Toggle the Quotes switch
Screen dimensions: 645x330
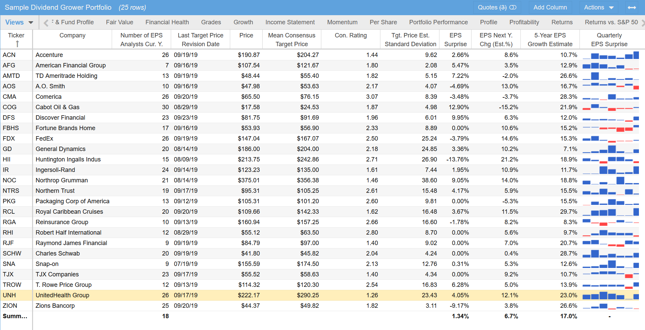click(x=513, y=7)
